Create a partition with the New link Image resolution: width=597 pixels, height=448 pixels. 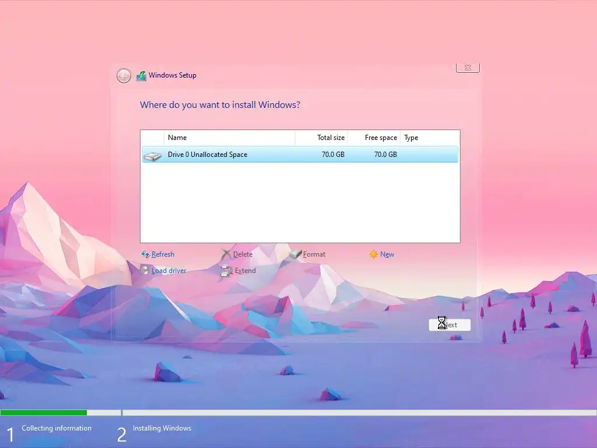(387, 254)
